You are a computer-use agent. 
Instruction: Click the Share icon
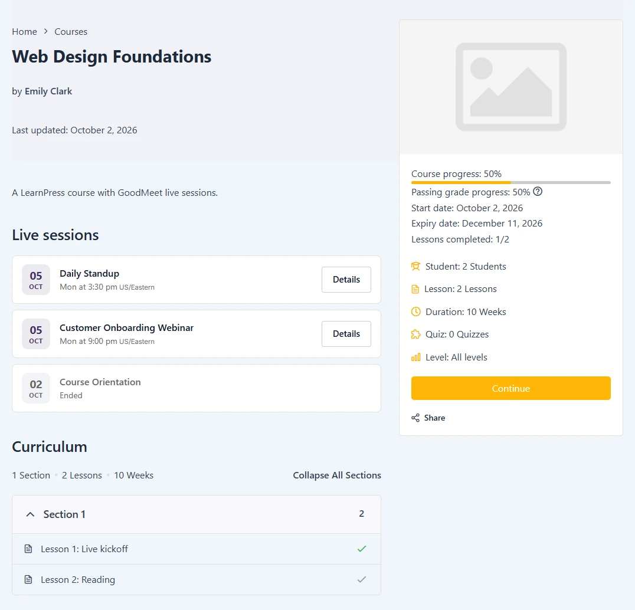[x=415, y=418]
